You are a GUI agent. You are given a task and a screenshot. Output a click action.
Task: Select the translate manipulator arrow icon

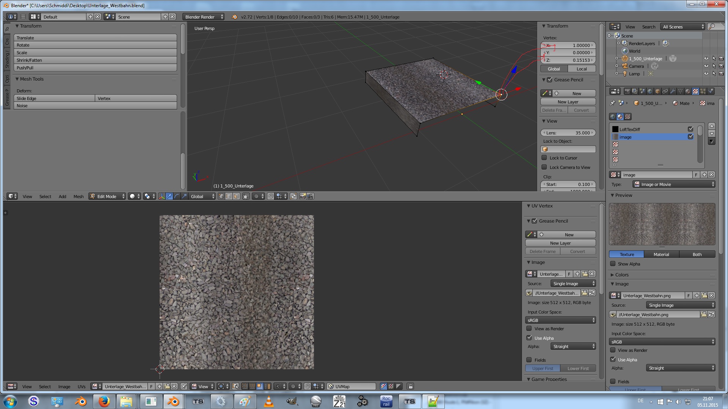pyautogui.click(x=169, y=196)
